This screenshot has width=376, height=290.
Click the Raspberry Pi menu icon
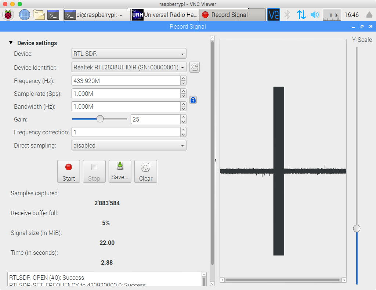tap(8, 15)
